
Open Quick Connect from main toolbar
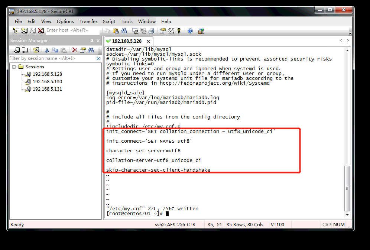(25, 31)
